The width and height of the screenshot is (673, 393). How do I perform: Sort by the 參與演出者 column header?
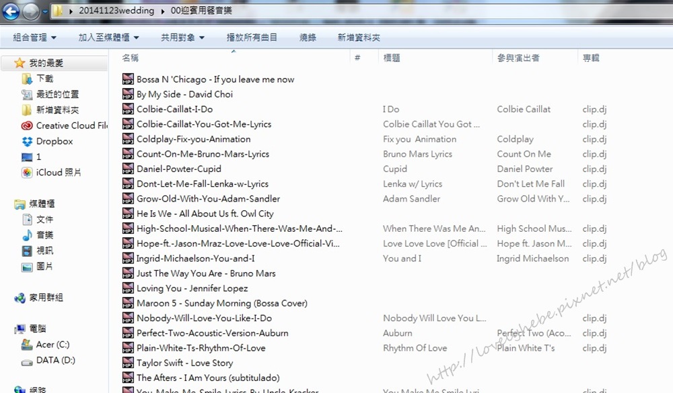(518, 58)
